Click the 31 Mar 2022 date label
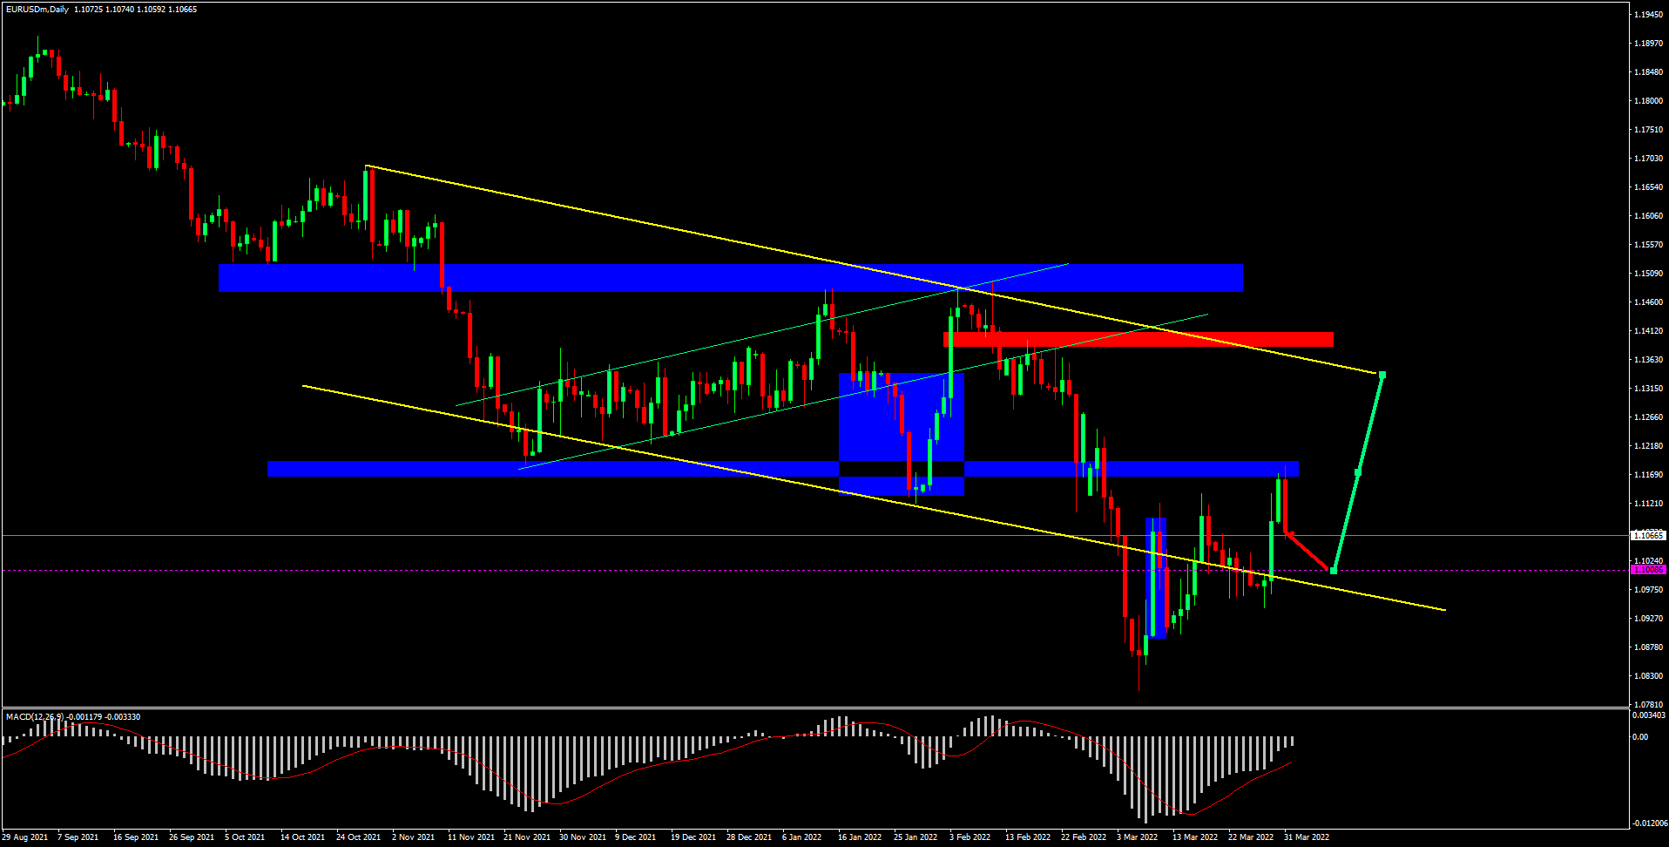The height and width of the screenshot is (847, 1669). [1307, 837]
